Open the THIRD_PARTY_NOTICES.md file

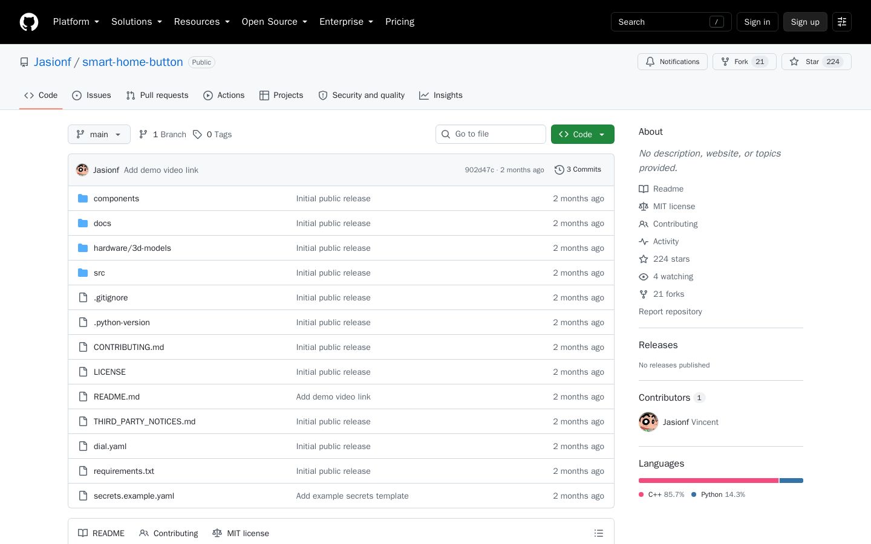145,421
